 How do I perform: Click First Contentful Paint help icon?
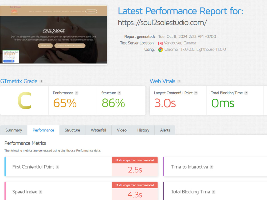[x=58, y=167]
